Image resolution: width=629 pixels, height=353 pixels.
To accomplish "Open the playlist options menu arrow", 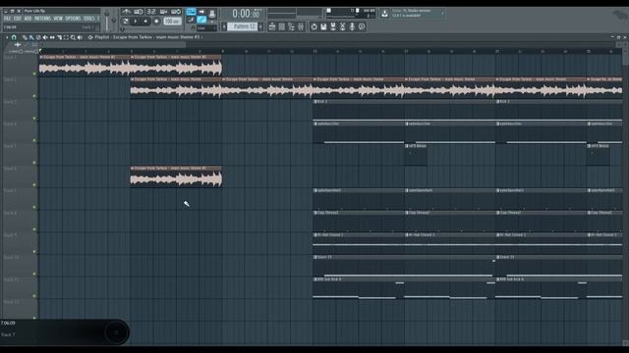I will (x=7, y=37).
